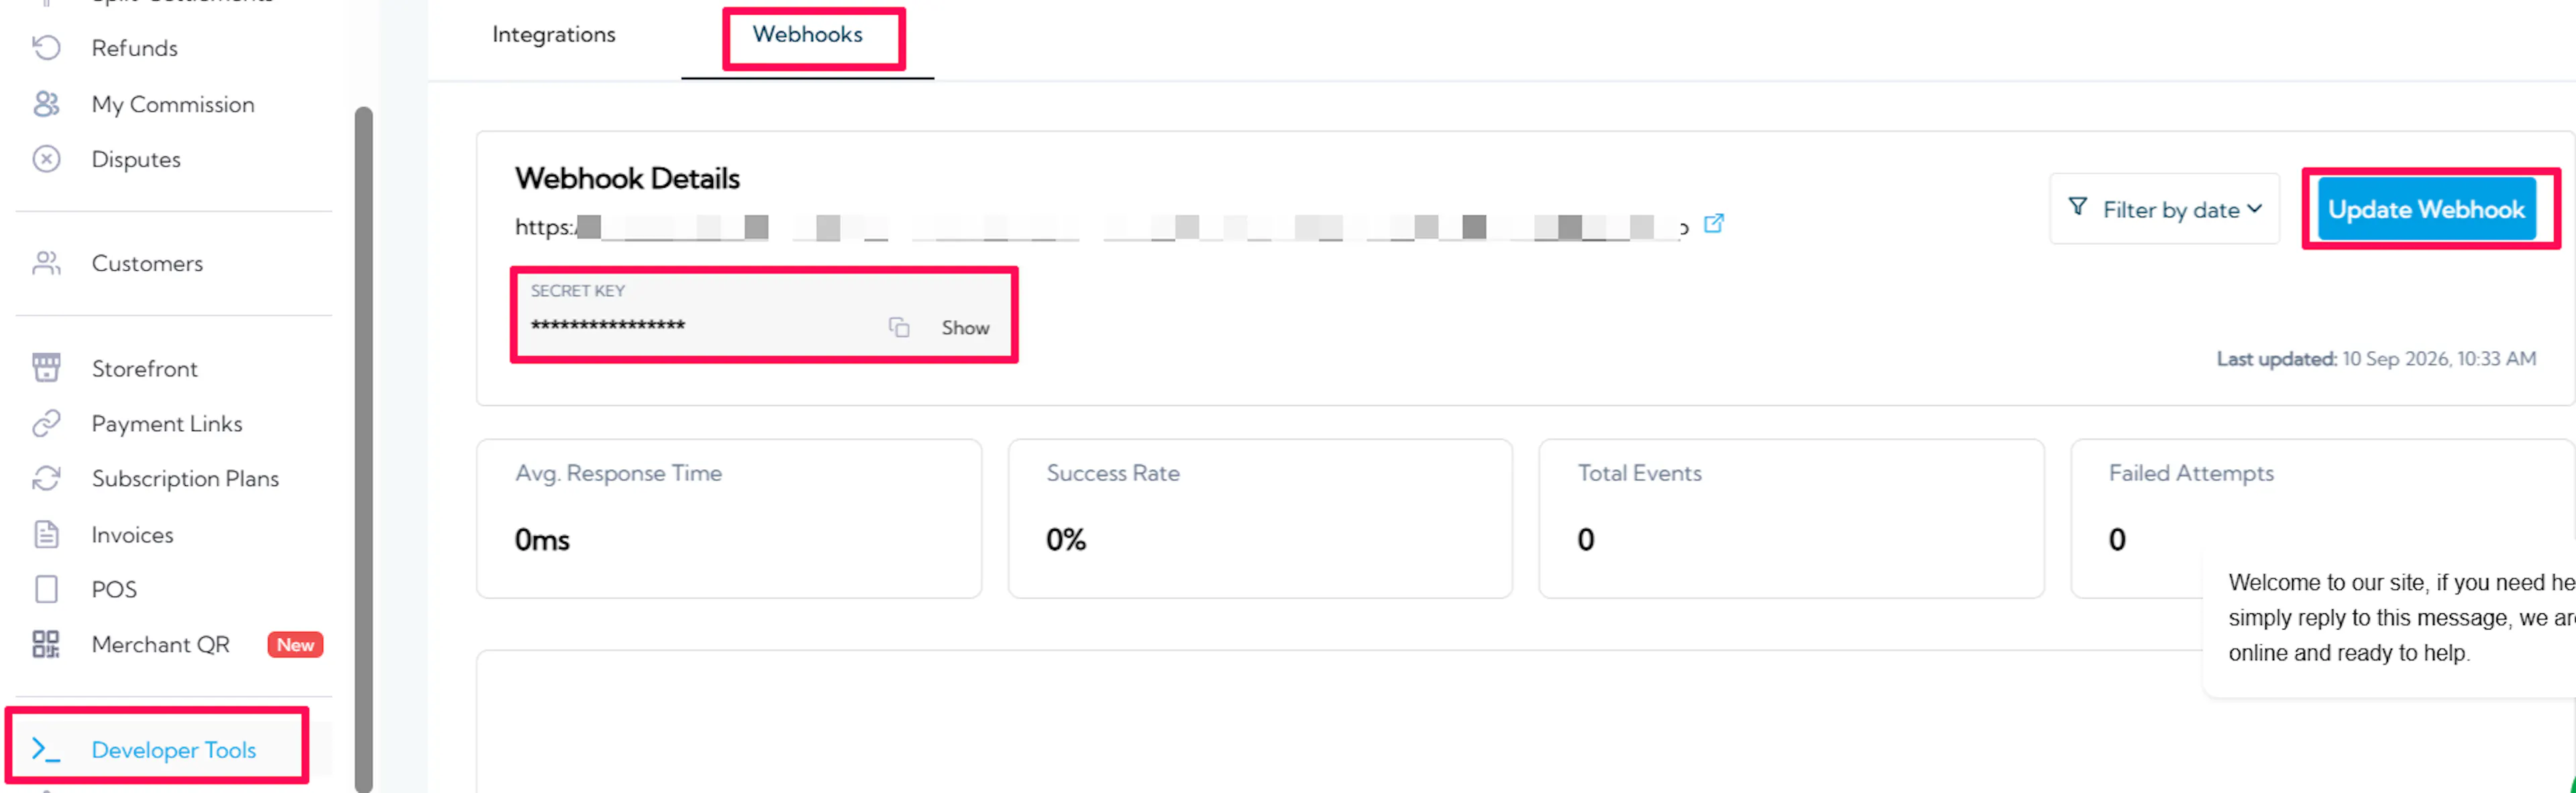This screenshot has width=2576, height=793.
Task: Open Storefront via its shop icon
Action: point(46,367)
